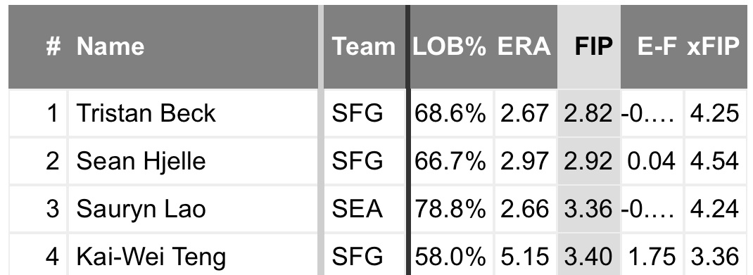Click the # rank column header
This screenshot has width=753, height=275.
[53, 46]
